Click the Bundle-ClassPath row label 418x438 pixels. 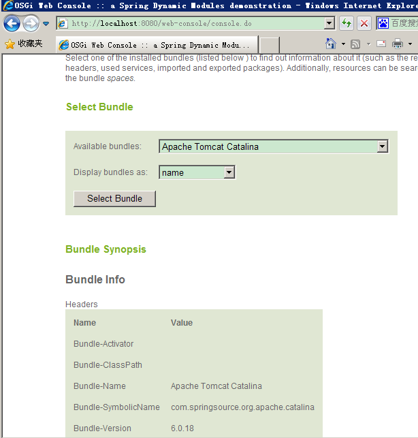[x=108, y=365]
